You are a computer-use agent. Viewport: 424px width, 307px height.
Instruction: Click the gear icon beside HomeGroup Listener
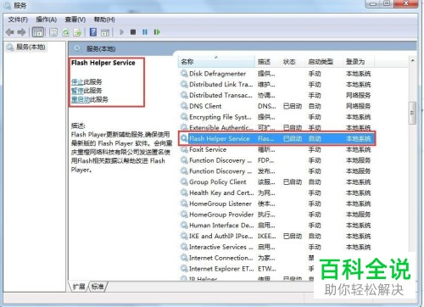(184, 204)
